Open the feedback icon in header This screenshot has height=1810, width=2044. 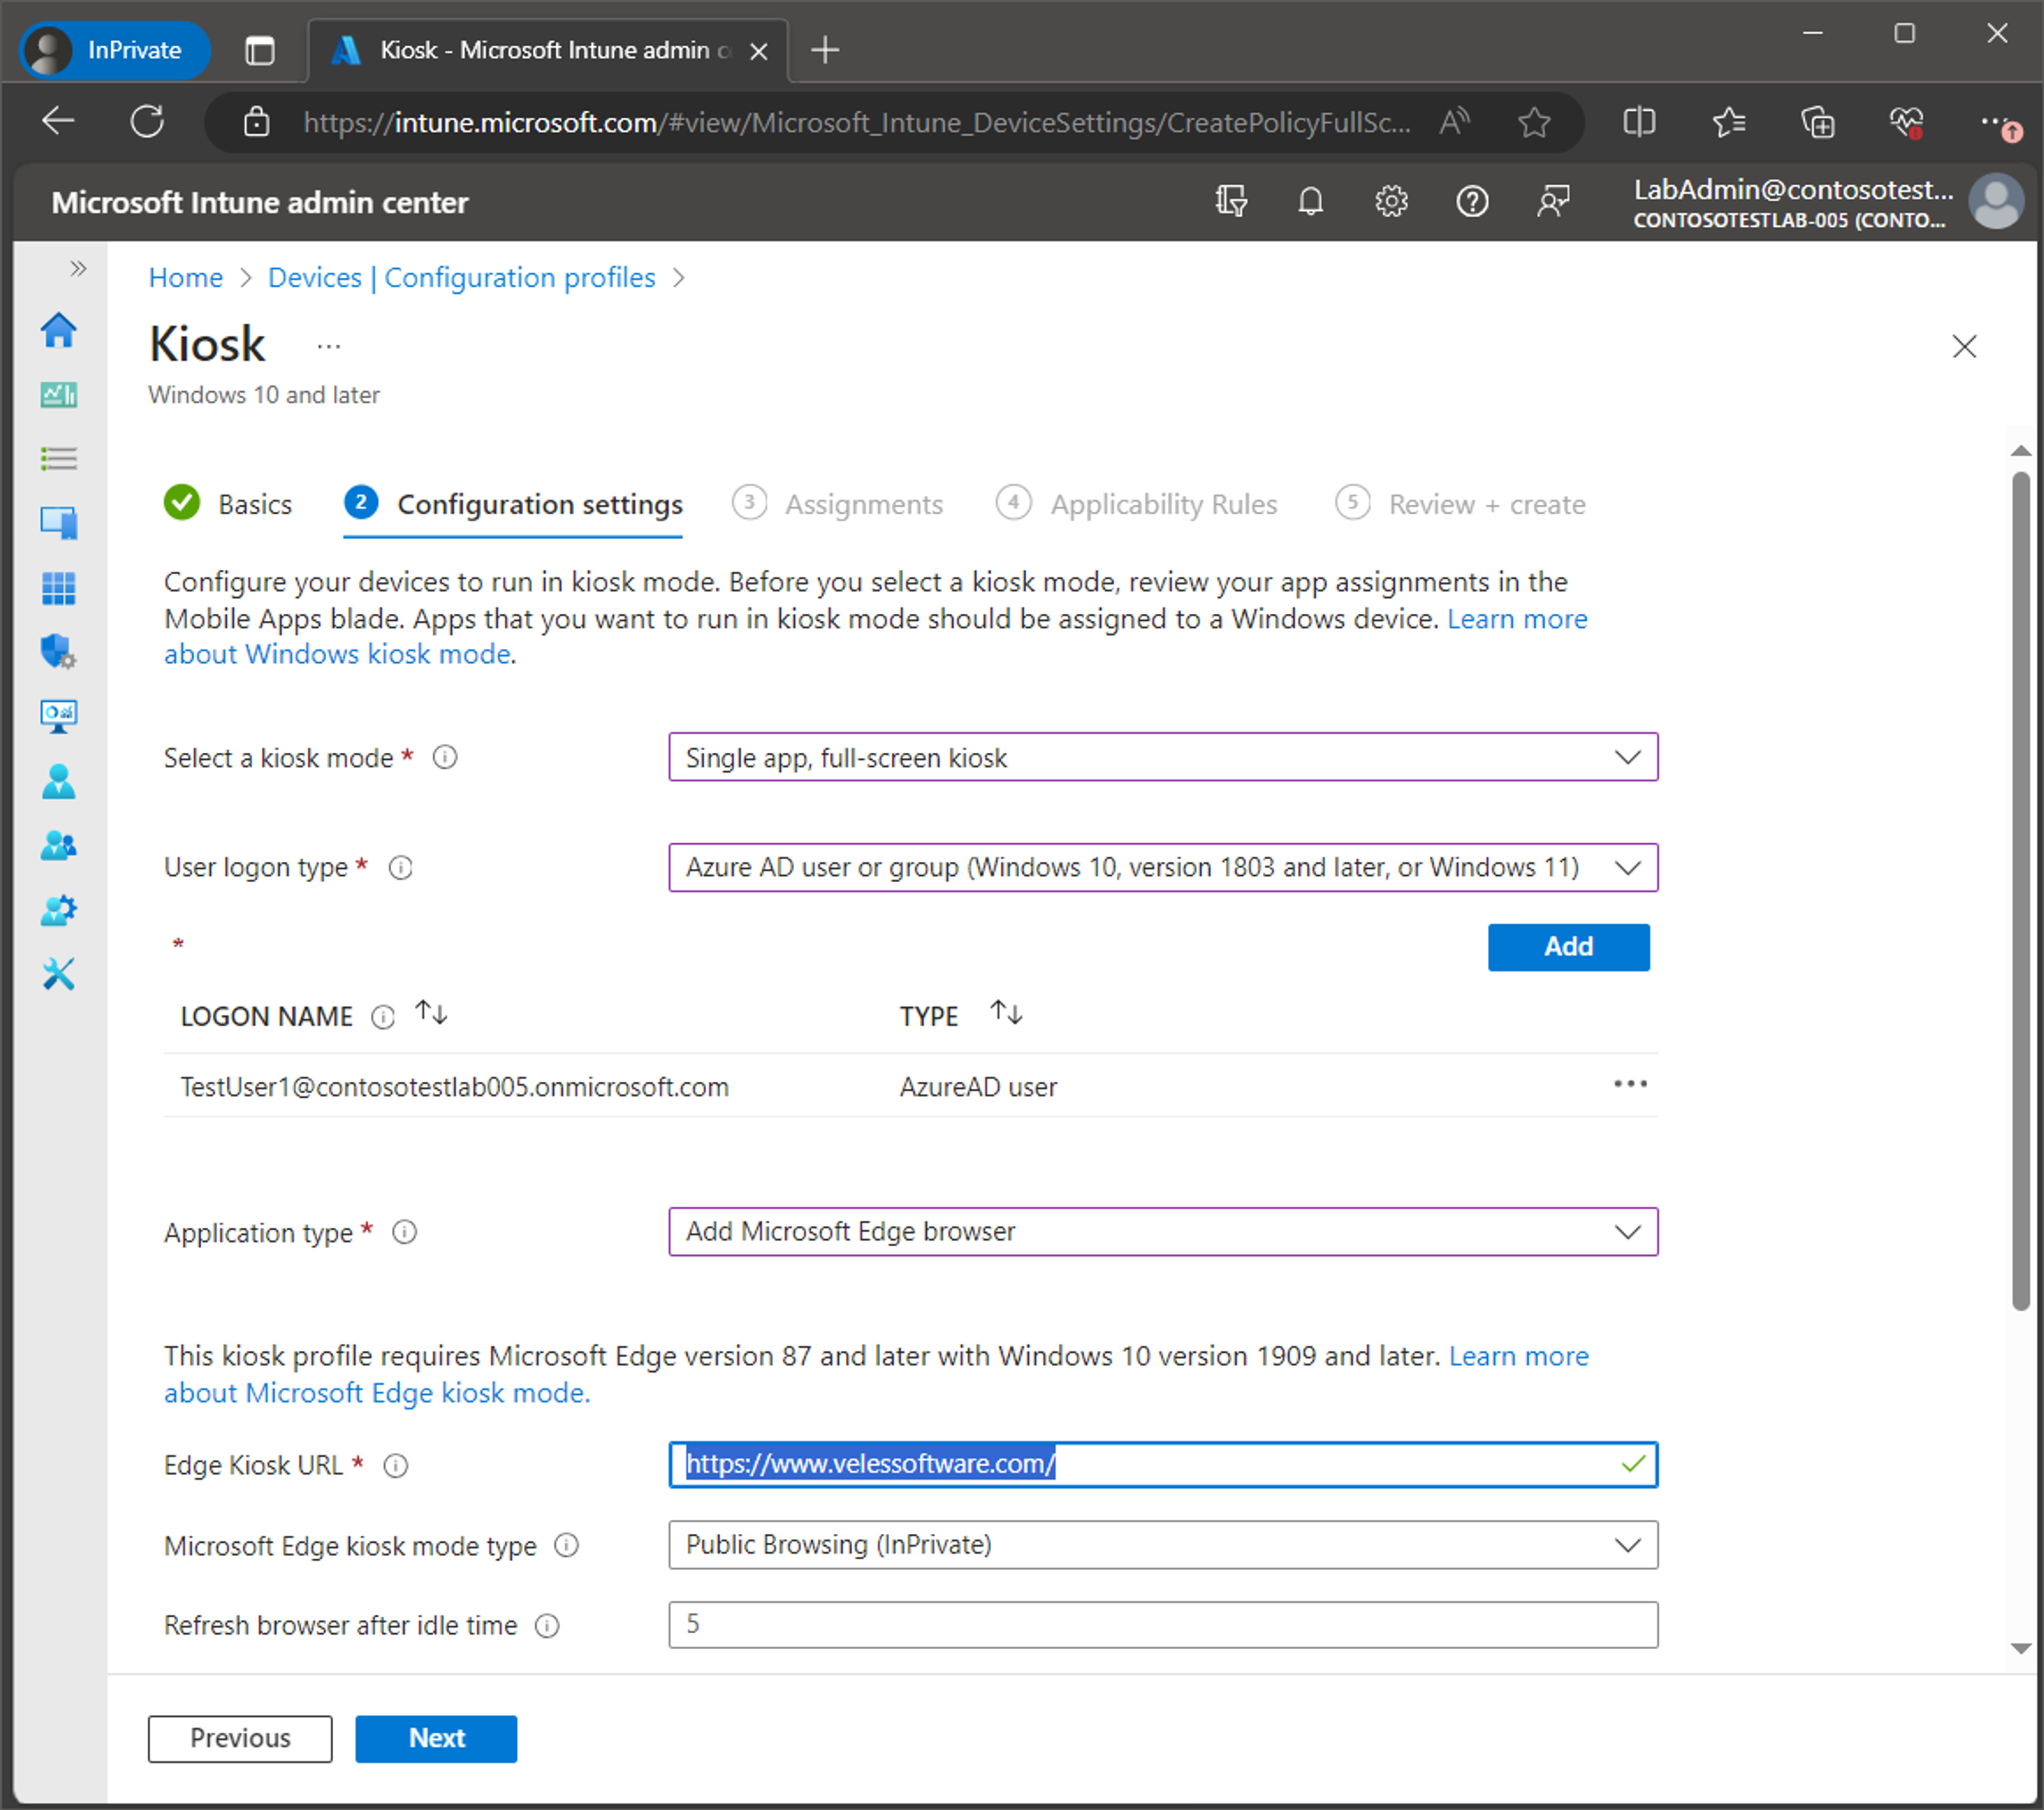click(x=1552, y=202)
